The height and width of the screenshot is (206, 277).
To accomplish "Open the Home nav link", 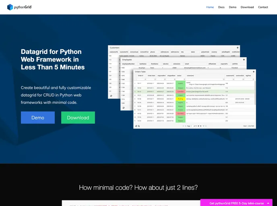I will point(210,7).
